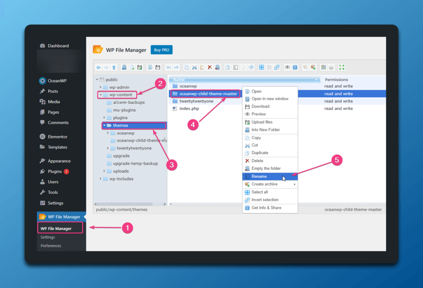Select the upgrade-temp-backup tree folder
The height and width of the screenshot is (288, 423).
[x=135, y=164]
